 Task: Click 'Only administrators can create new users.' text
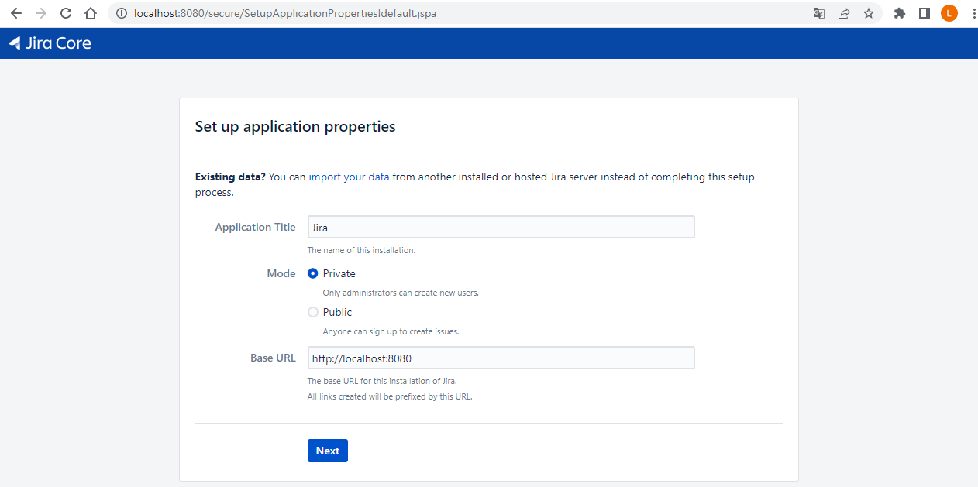click(401, 293)
